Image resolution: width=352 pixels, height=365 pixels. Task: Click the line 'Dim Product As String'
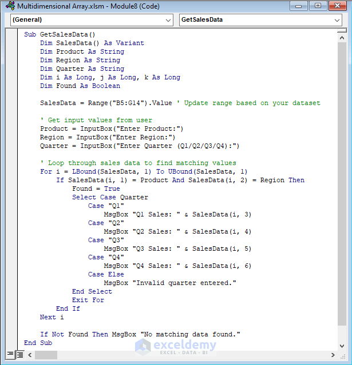(82, 51)
